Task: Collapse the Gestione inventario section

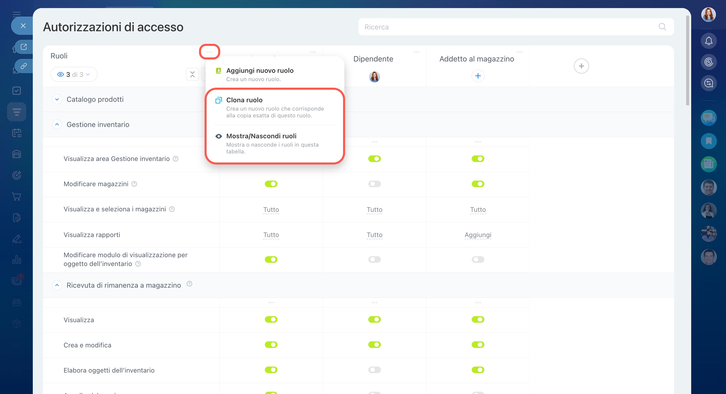Action: pyautogui.click(x=57, y=124)
